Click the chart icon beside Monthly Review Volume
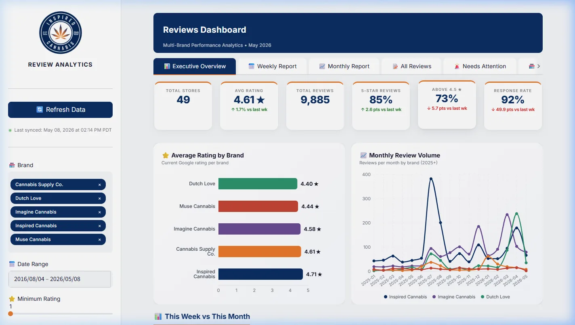 [363, 155]
